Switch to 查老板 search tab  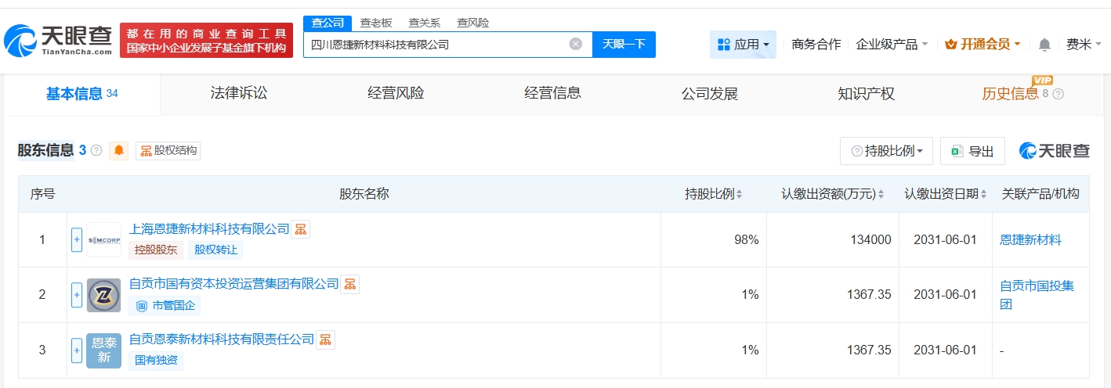pos(376,23)
